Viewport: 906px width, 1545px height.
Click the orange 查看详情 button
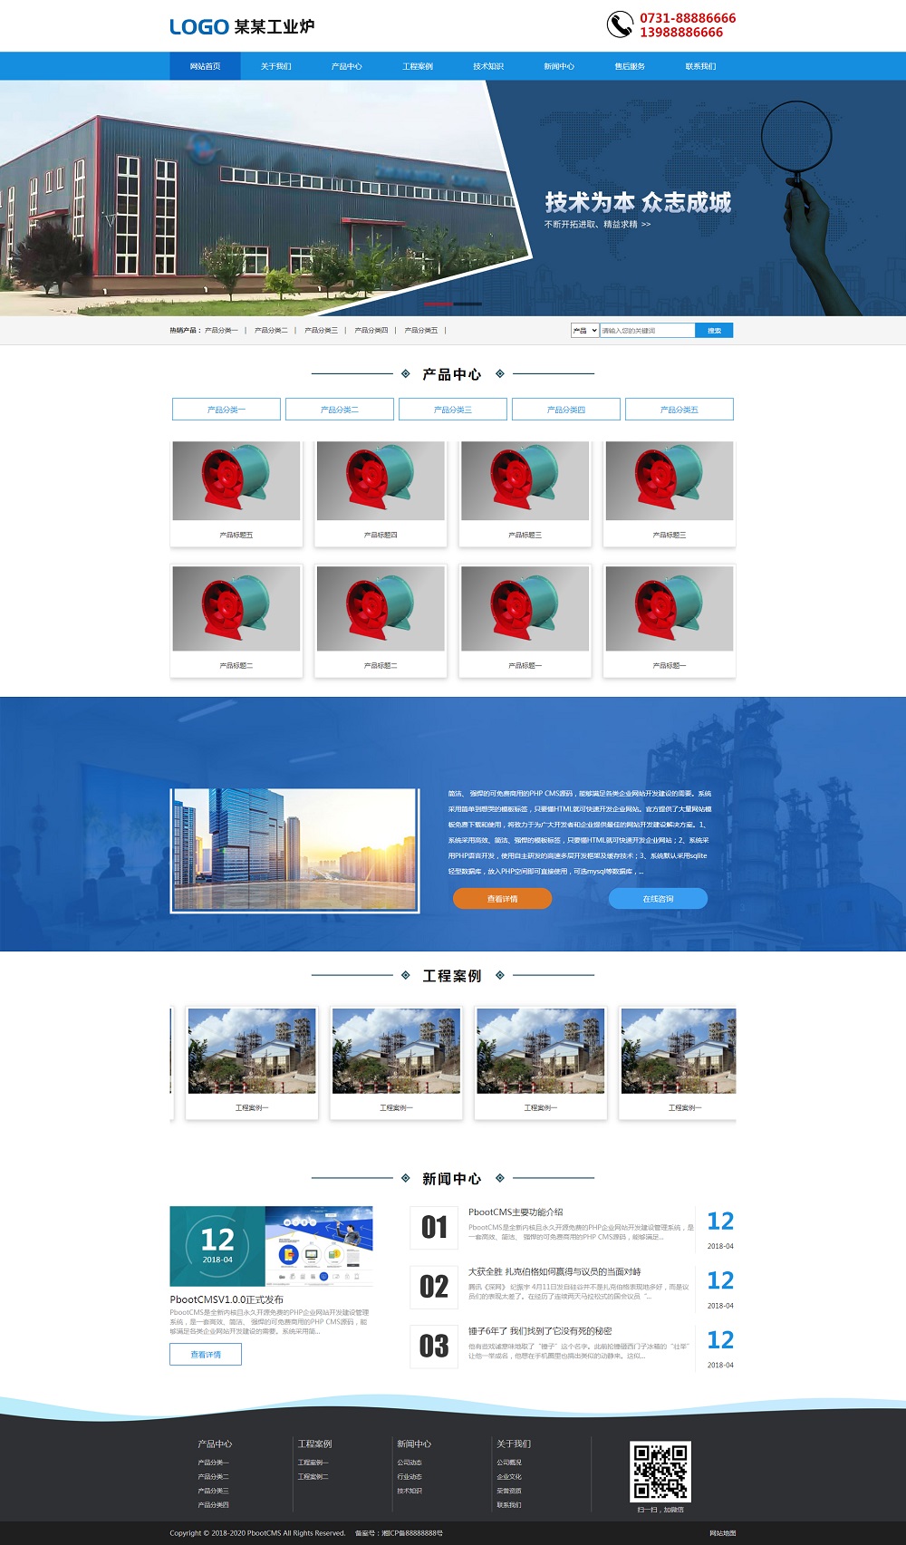pos(502,899)
